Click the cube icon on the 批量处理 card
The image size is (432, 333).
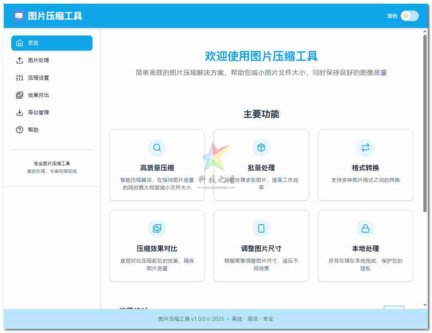[261, 148]
